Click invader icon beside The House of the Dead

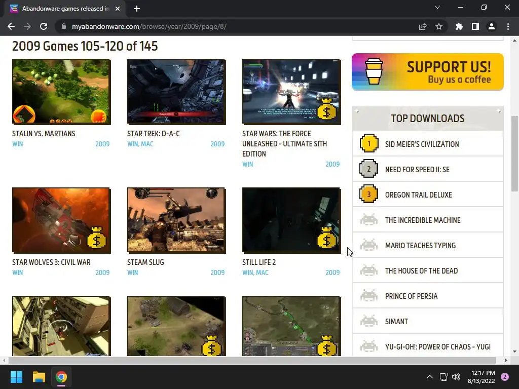coord(369,270)
